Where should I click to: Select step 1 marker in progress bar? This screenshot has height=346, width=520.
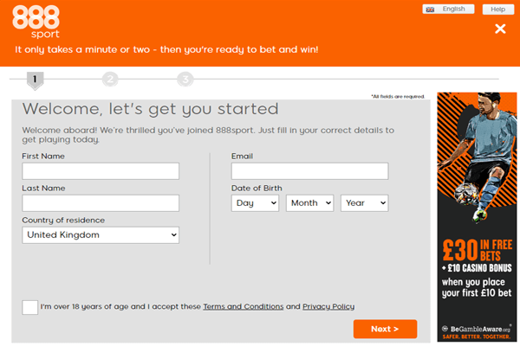[35, 80]
